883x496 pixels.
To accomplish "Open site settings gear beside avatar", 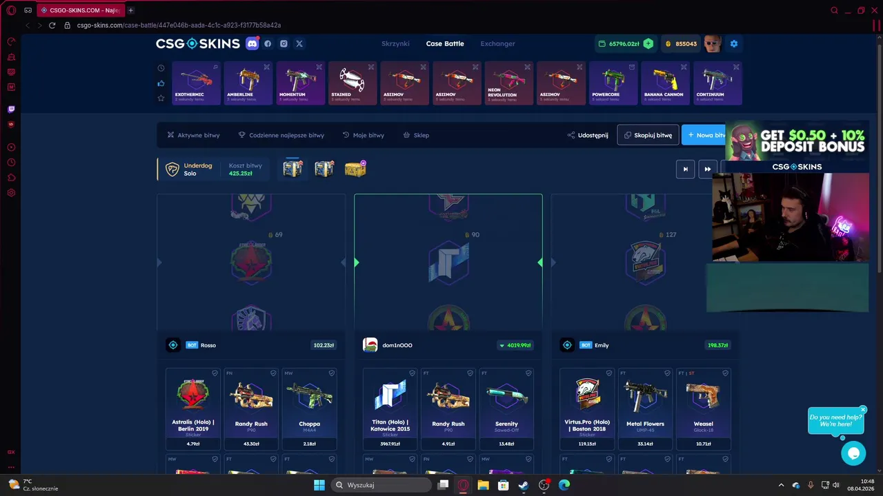I will (x=734, y=43).
